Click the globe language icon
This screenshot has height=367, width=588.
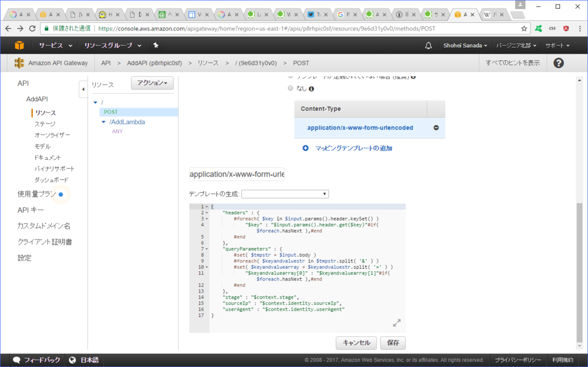tap(72, 360)
